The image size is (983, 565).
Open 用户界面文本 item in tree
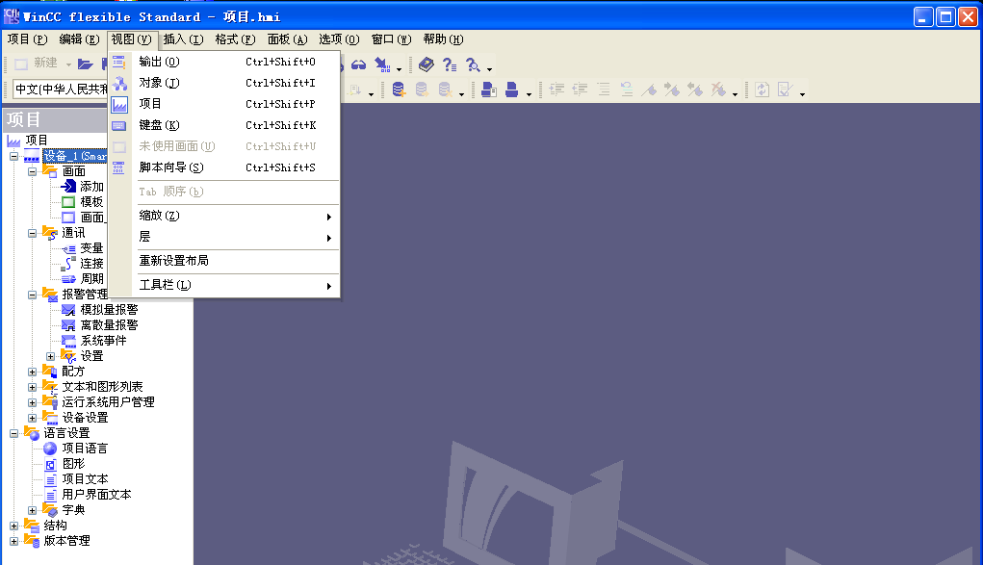(x=96, y=494)
